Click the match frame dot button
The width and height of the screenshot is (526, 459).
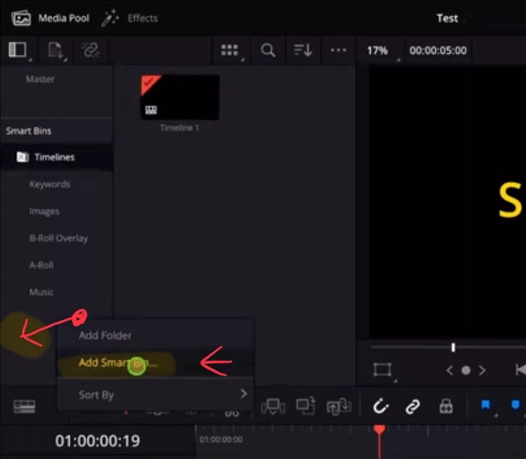[466, 370]
